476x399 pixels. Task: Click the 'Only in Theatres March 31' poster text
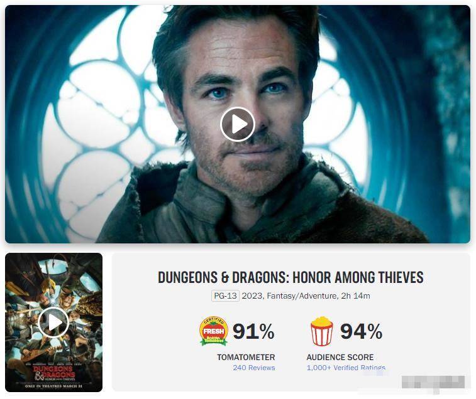(53, 386)
